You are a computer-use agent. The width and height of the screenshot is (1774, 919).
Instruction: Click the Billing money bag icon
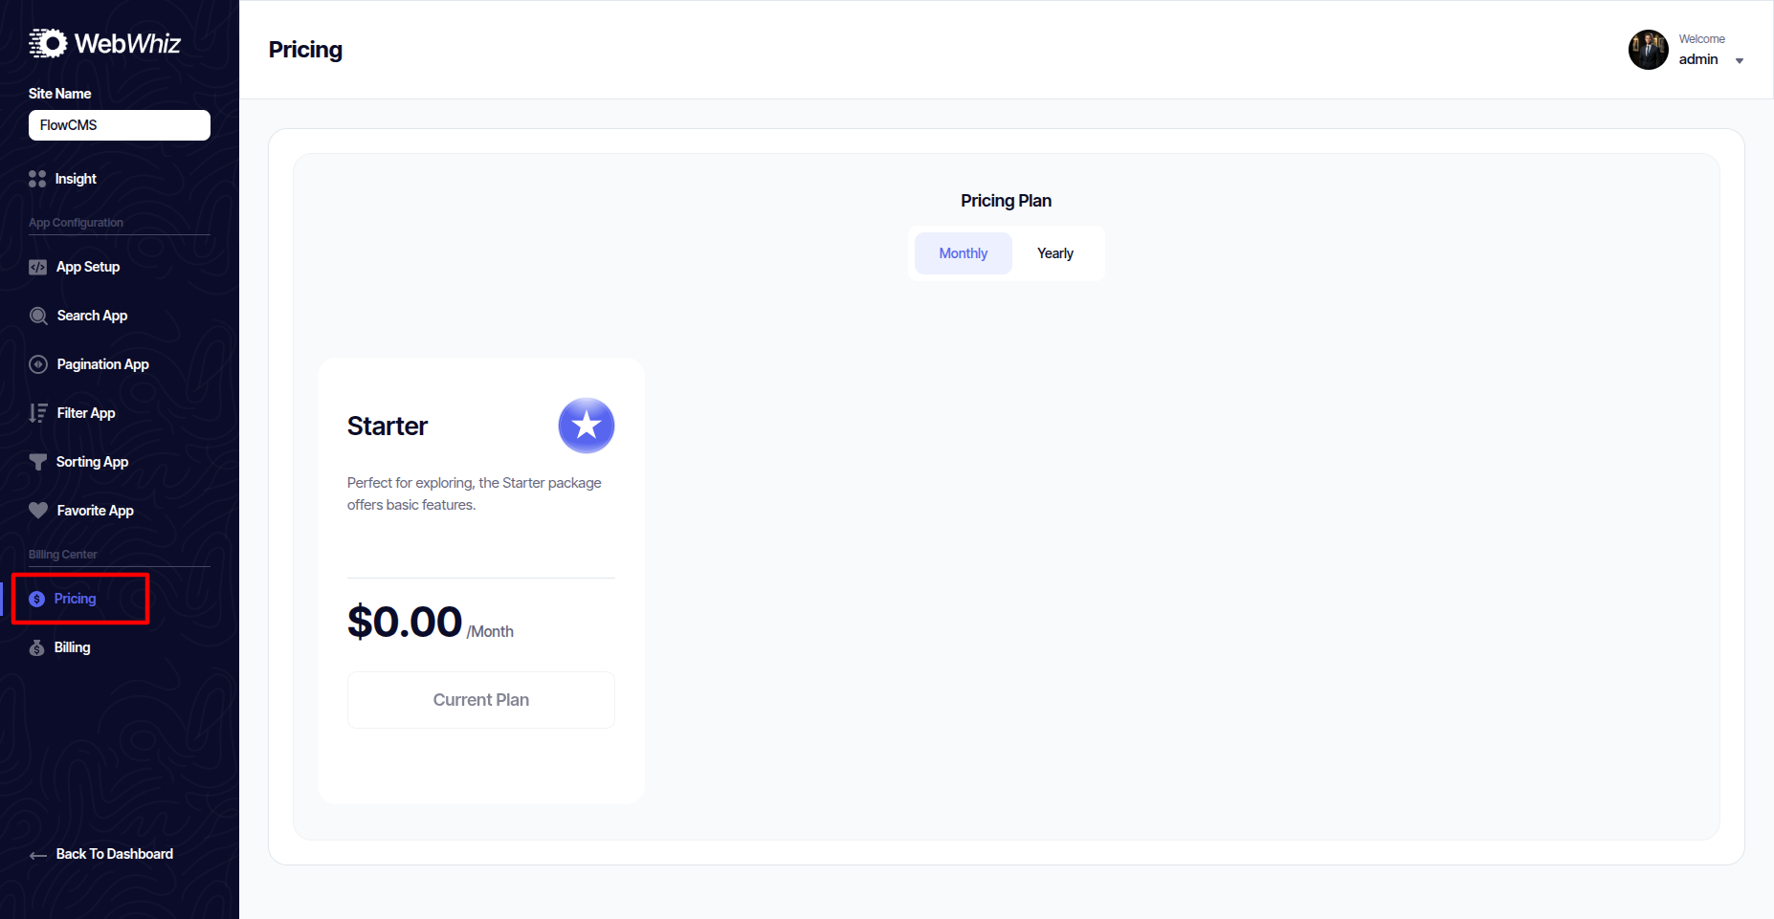(37, 647)
